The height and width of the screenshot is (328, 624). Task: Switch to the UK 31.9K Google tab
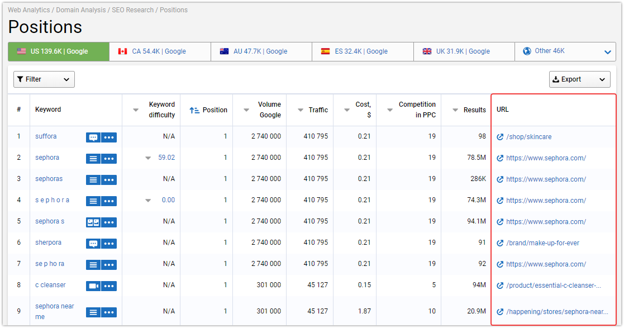pyautogui.click(x=464, y=51)
